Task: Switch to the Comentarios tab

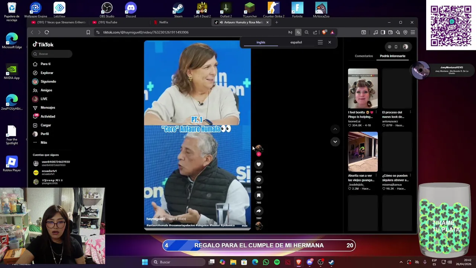Action: [364, 56]
